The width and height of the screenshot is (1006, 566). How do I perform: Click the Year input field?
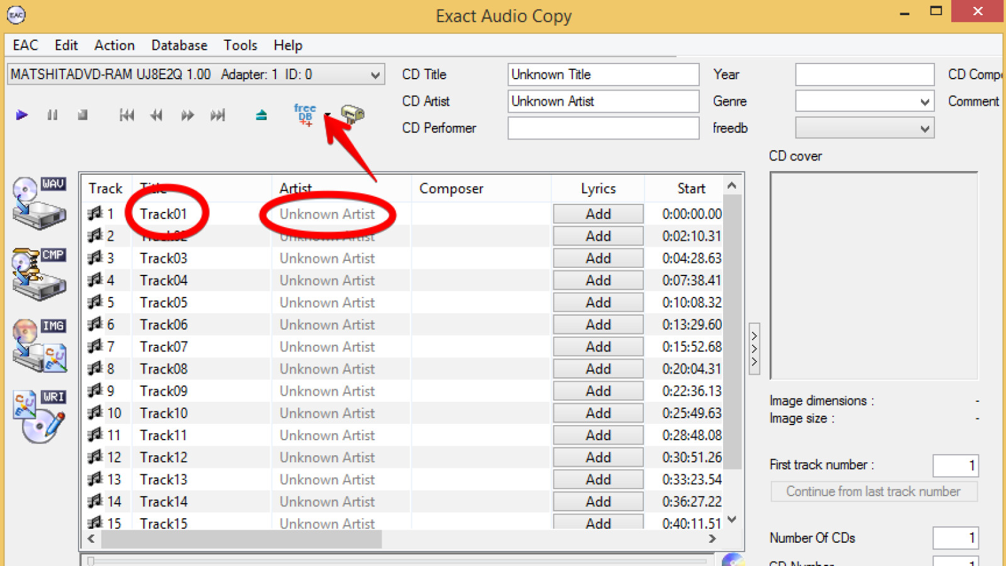[865, 74]
